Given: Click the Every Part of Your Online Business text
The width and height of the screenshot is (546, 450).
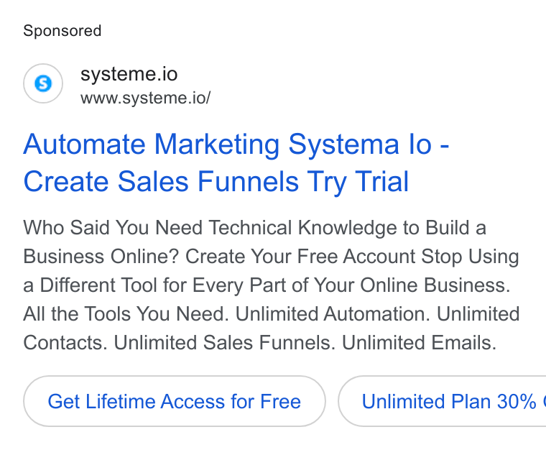Looking at the screenshot, I should 351,285.
